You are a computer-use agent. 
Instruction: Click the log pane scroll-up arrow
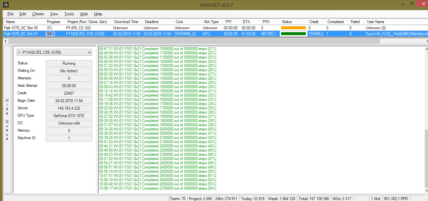426,49
